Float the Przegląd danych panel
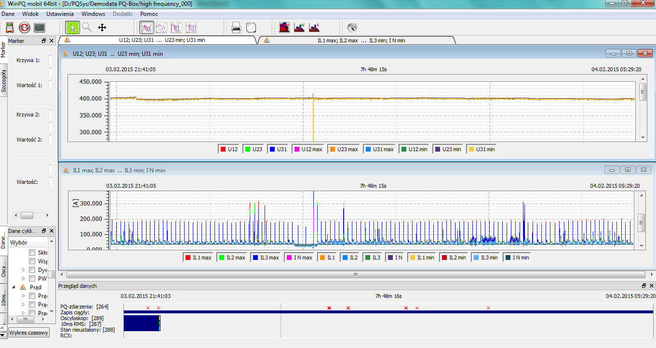 (x=643, y=285)
